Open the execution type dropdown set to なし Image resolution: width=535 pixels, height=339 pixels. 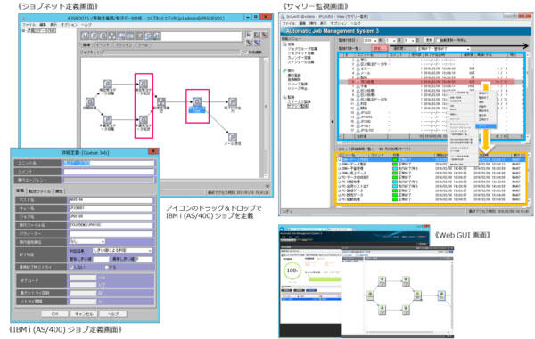click(87, 242)
